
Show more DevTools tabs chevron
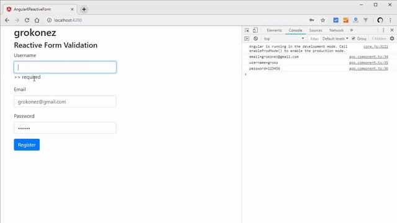click(x=352, y=30)
